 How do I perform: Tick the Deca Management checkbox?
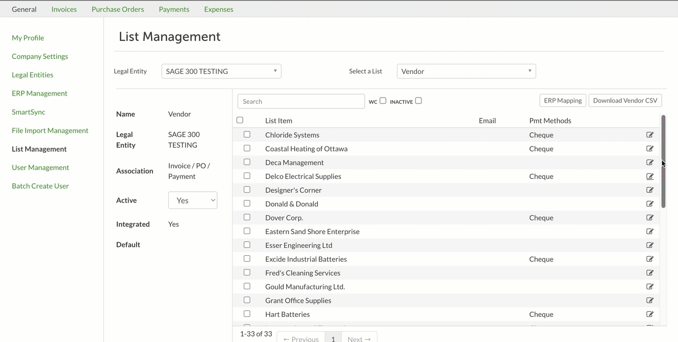[x=247, y=162]
